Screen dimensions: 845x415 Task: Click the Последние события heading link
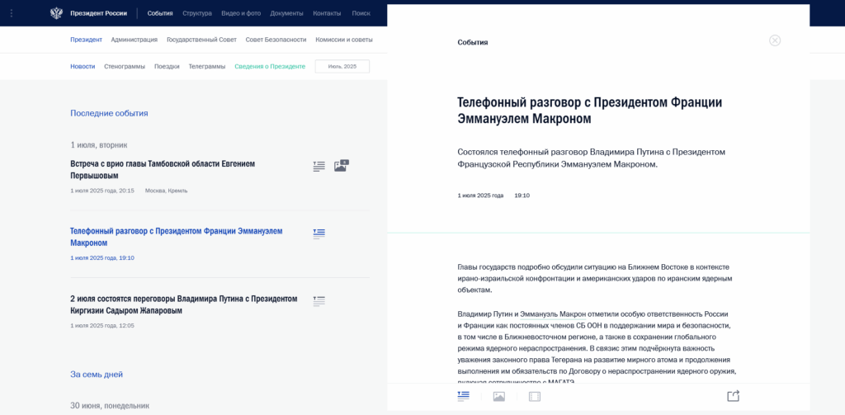click(109, 113)
